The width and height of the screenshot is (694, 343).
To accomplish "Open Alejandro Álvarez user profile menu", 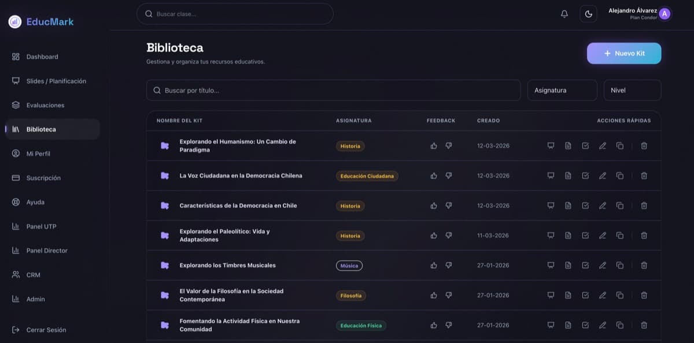I will (639, 13).
